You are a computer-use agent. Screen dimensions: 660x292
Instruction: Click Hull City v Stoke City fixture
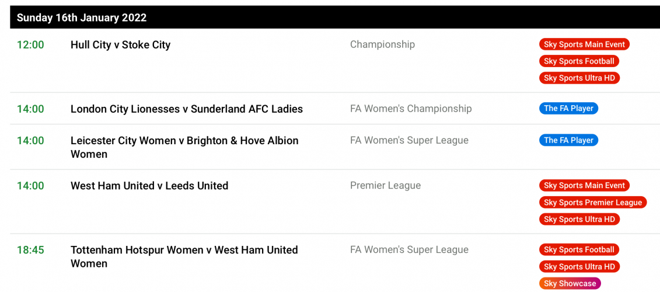[120, 45]
